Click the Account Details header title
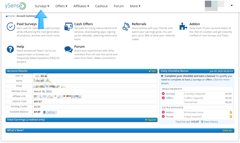The image size is (240, 143). pyautogui.click(x=17, y=71)
